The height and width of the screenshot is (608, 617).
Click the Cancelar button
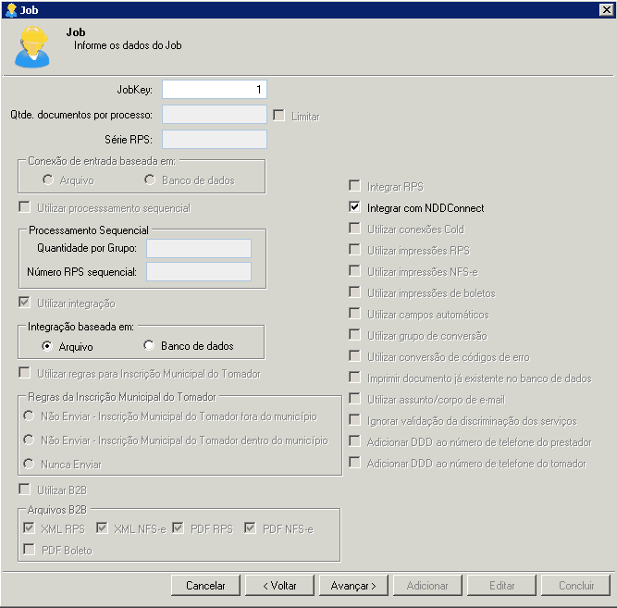point(205,585)
